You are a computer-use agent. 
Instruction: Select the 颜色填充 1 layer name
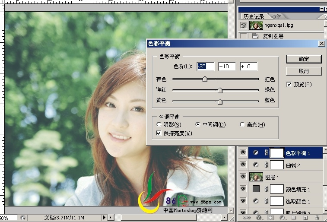pos(298,189)
